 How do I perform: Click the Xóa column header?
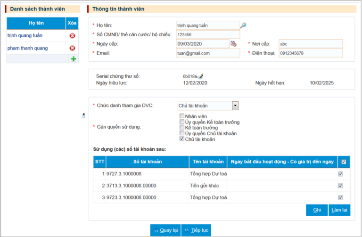(72, 23)
